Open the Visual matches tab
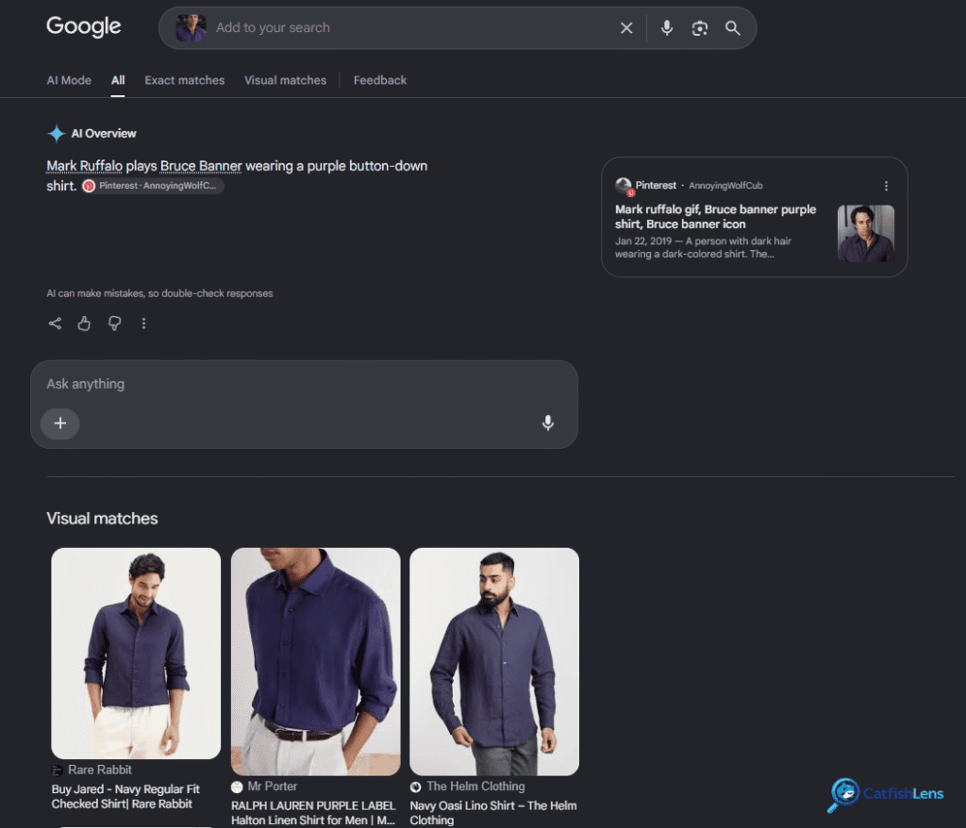Screen dimensions: 966x828 coord(285,80)
